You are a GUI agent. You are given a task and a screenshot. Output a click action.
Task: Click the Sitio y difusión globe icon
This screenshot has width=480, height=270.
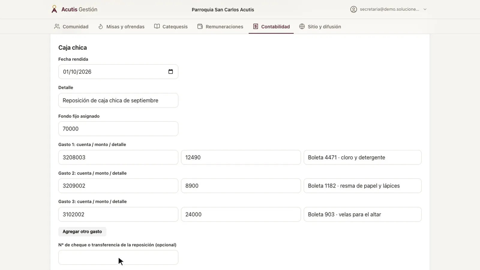[x=302, y=26]
